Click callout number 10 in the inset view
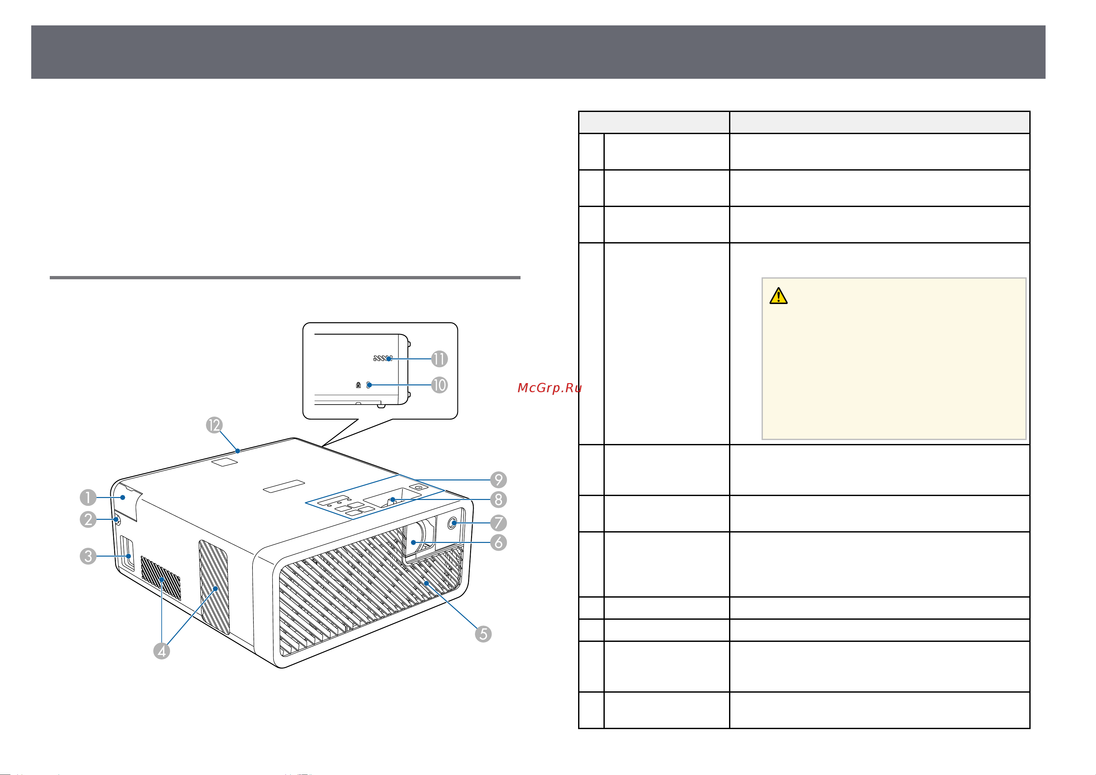The image size is (1096, 775). point(439,385)
